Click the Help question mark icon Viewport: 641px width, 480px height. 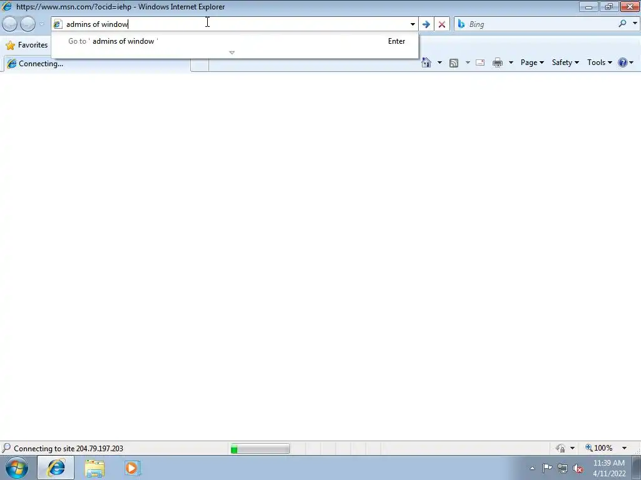coord(623,62)
